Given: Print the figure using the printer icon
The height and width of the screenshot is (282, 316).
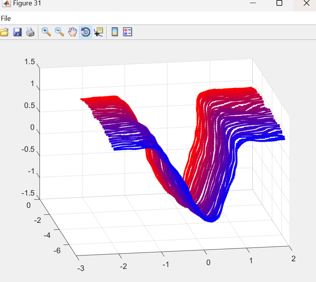Looking at the screenshot, I should 30,32.
